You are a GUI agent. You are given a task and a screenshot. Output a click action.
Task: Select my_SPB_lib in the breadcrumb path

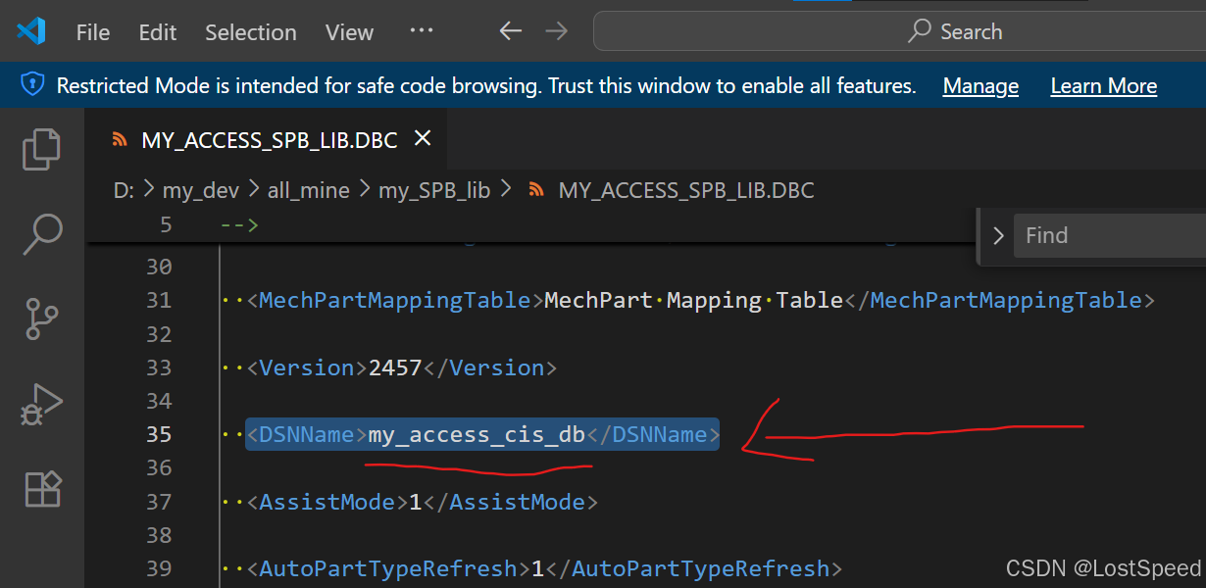[433, 190]
